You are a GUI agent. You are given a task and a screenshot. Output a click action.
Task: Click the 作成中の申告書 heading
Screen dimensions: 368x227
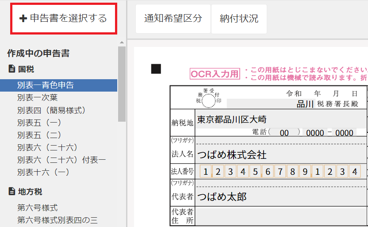[x=38, y=53]
